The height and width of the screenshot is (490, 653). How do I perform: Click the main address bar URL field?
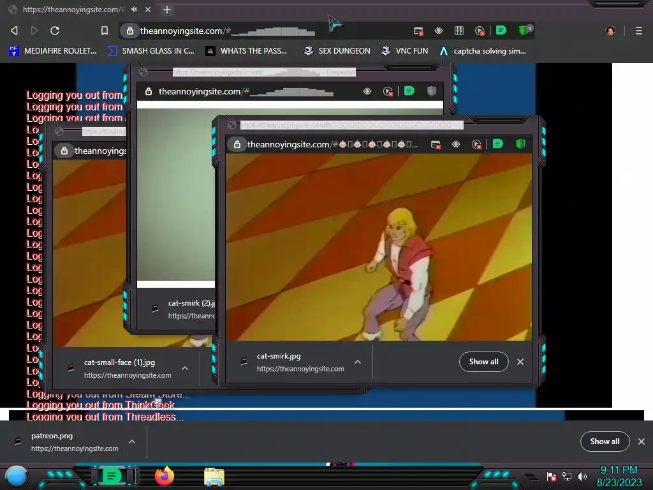tap(267, 31)
